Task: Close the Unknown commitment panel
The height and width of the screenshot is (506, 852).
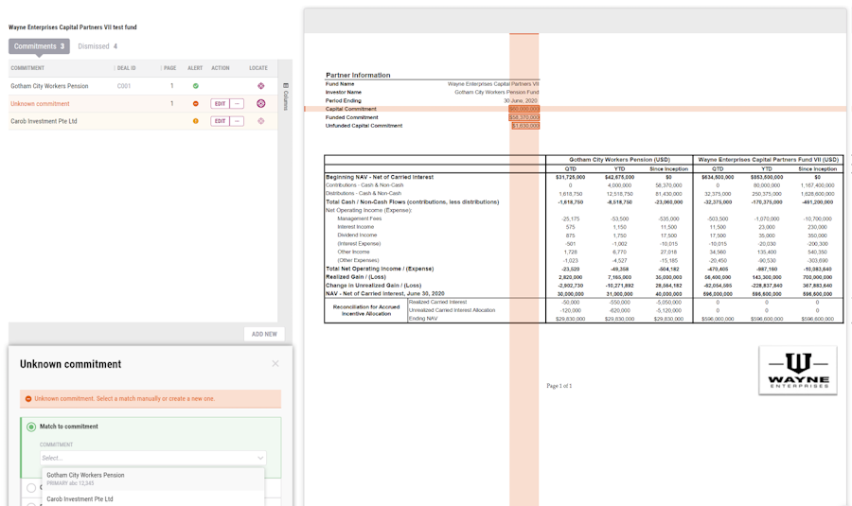Action: (x=275, y=364)
